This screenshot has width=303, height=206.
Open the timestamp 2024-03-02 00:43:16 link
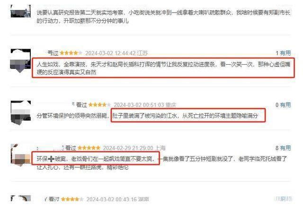tap(112, 199)
